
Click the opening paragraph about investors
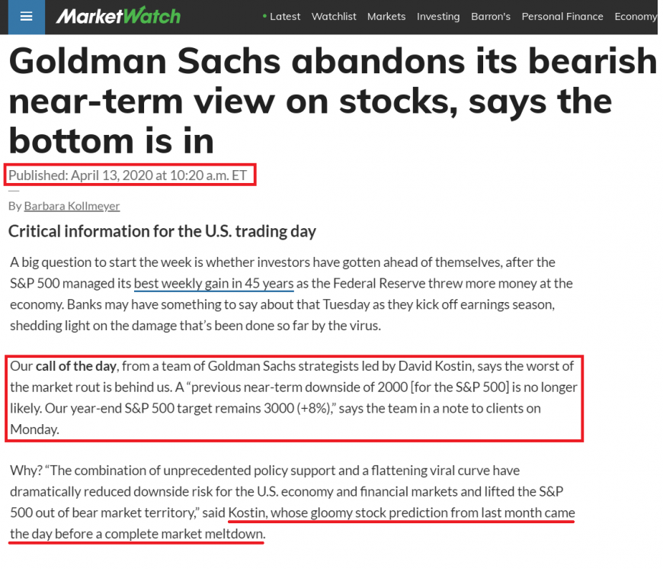click(x=291, y=294)
